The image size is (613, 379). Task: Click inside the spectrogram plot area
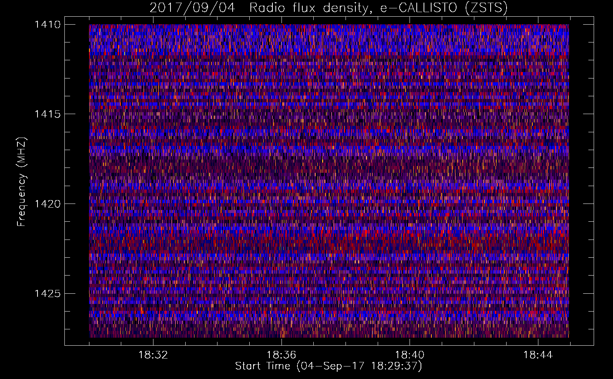tap(329, 181)
